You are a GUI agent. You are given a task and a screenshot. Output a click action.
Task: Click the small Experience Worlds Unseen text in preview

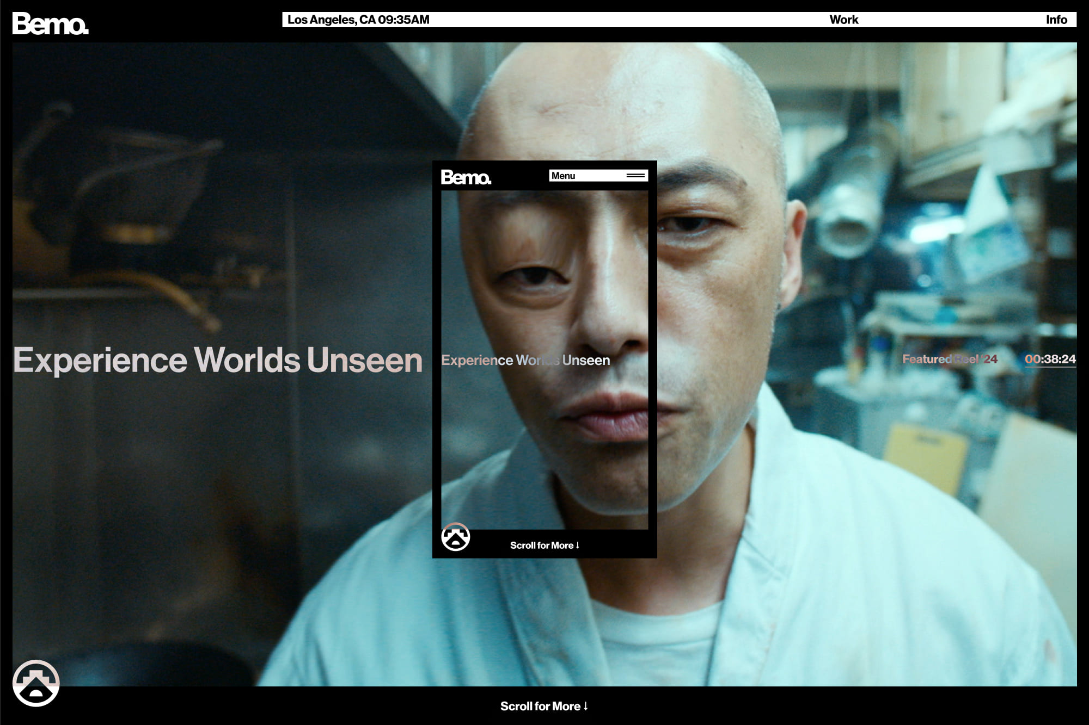click(x=525, y=360)
